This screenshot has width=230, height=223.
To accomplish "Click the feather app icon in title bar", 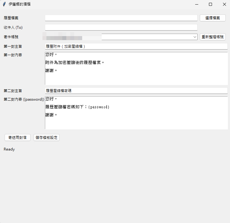I will [4, 4].
